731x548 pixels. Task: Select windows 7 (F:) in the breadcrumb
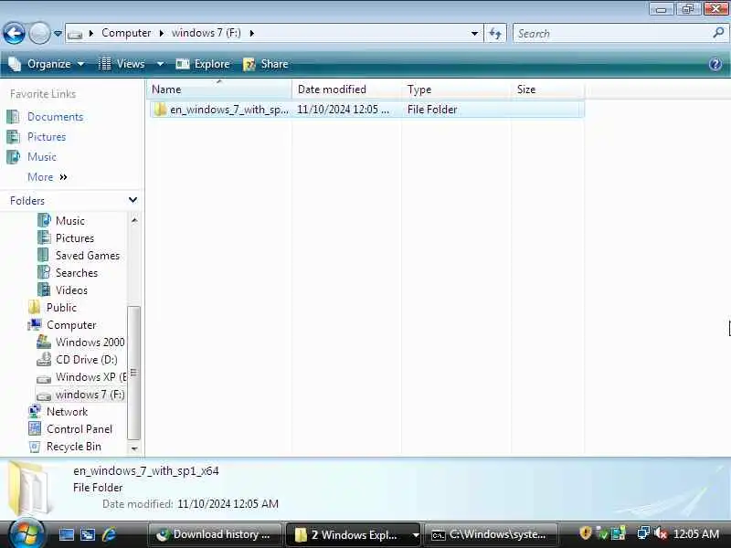click(x=207, y=33)
